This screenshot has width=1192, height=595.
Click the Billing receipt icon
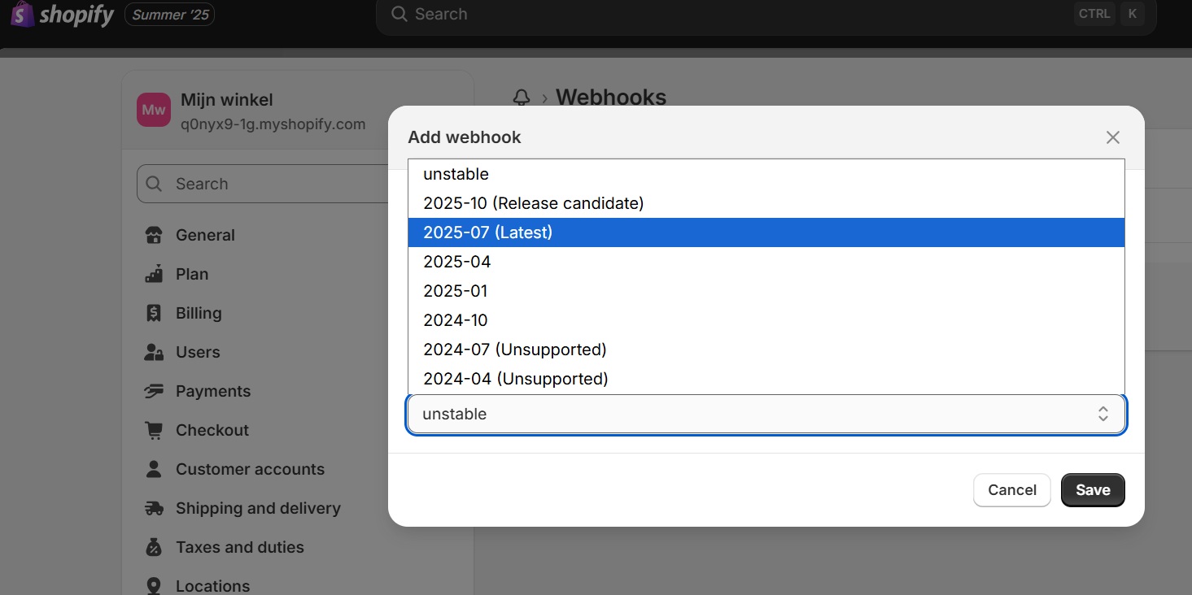click(154, 314)
